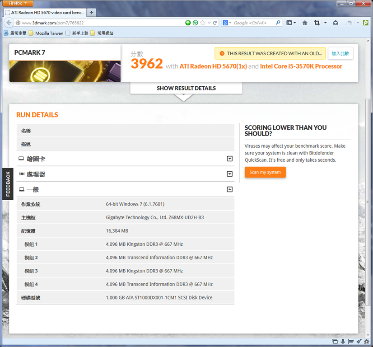
Task: Click the old version result warning banner
Action: (270, 53)
